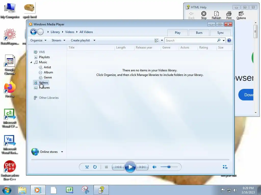Click All Videos in the breadcrumb
The image size is (261, 195).
point(86,32)
